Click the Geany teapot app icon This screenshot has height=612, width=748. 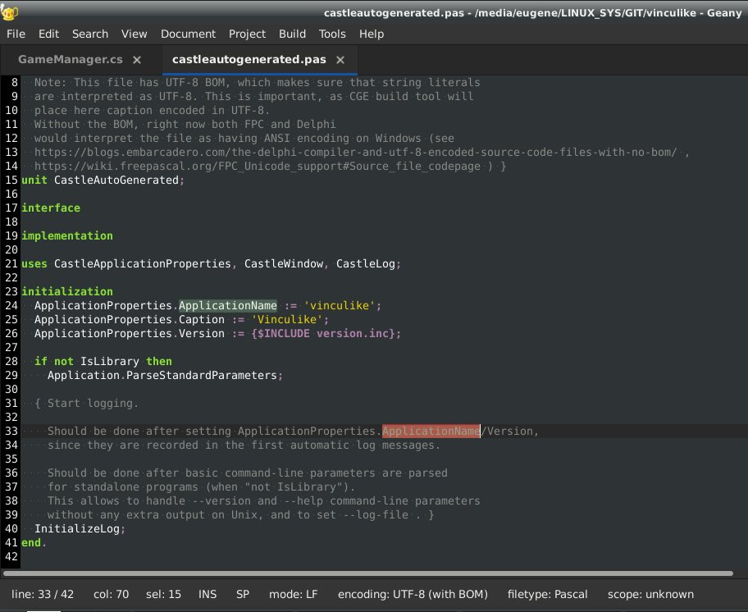(x=9, y=12)
